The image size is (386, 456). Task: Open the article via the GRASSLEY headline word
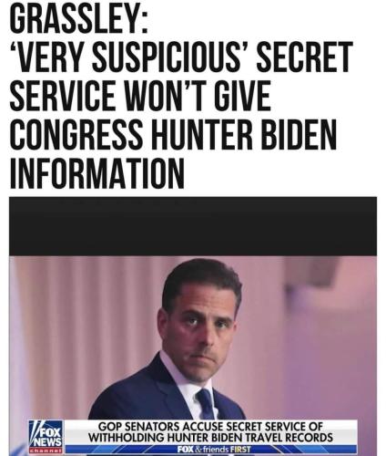click(x=79, y=18)
